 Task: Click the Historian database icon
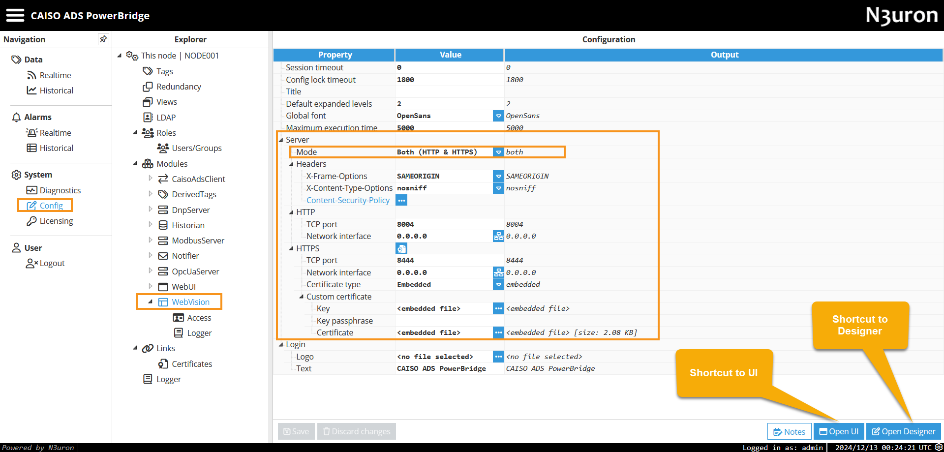(x=163, y=225)
